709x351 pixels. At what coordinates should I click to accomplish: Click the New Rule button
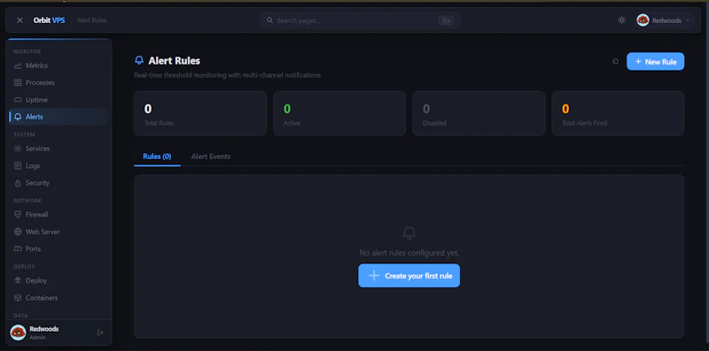tap(655, 61)
